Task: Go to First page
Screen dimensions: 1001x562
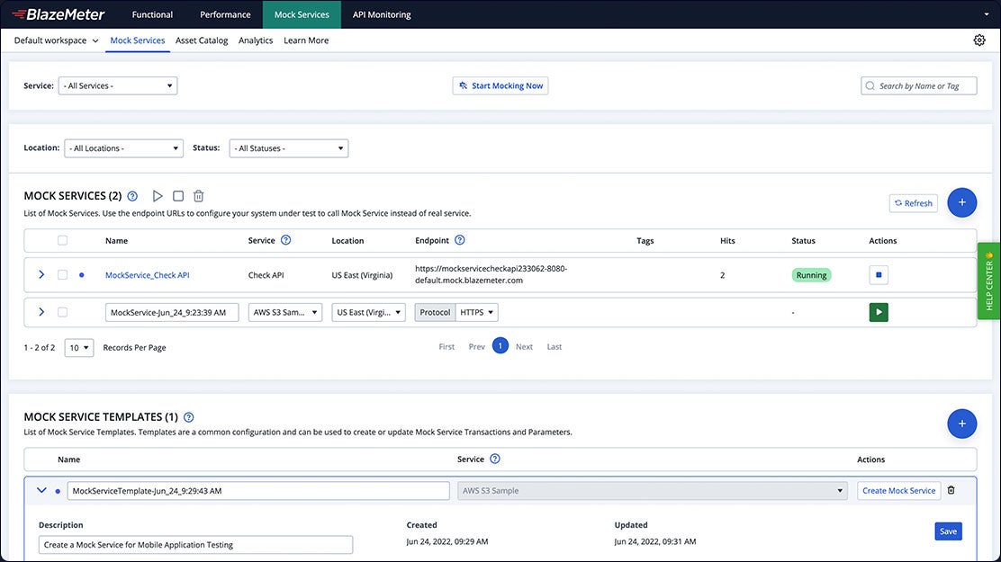Action: (x=446, y=347)
